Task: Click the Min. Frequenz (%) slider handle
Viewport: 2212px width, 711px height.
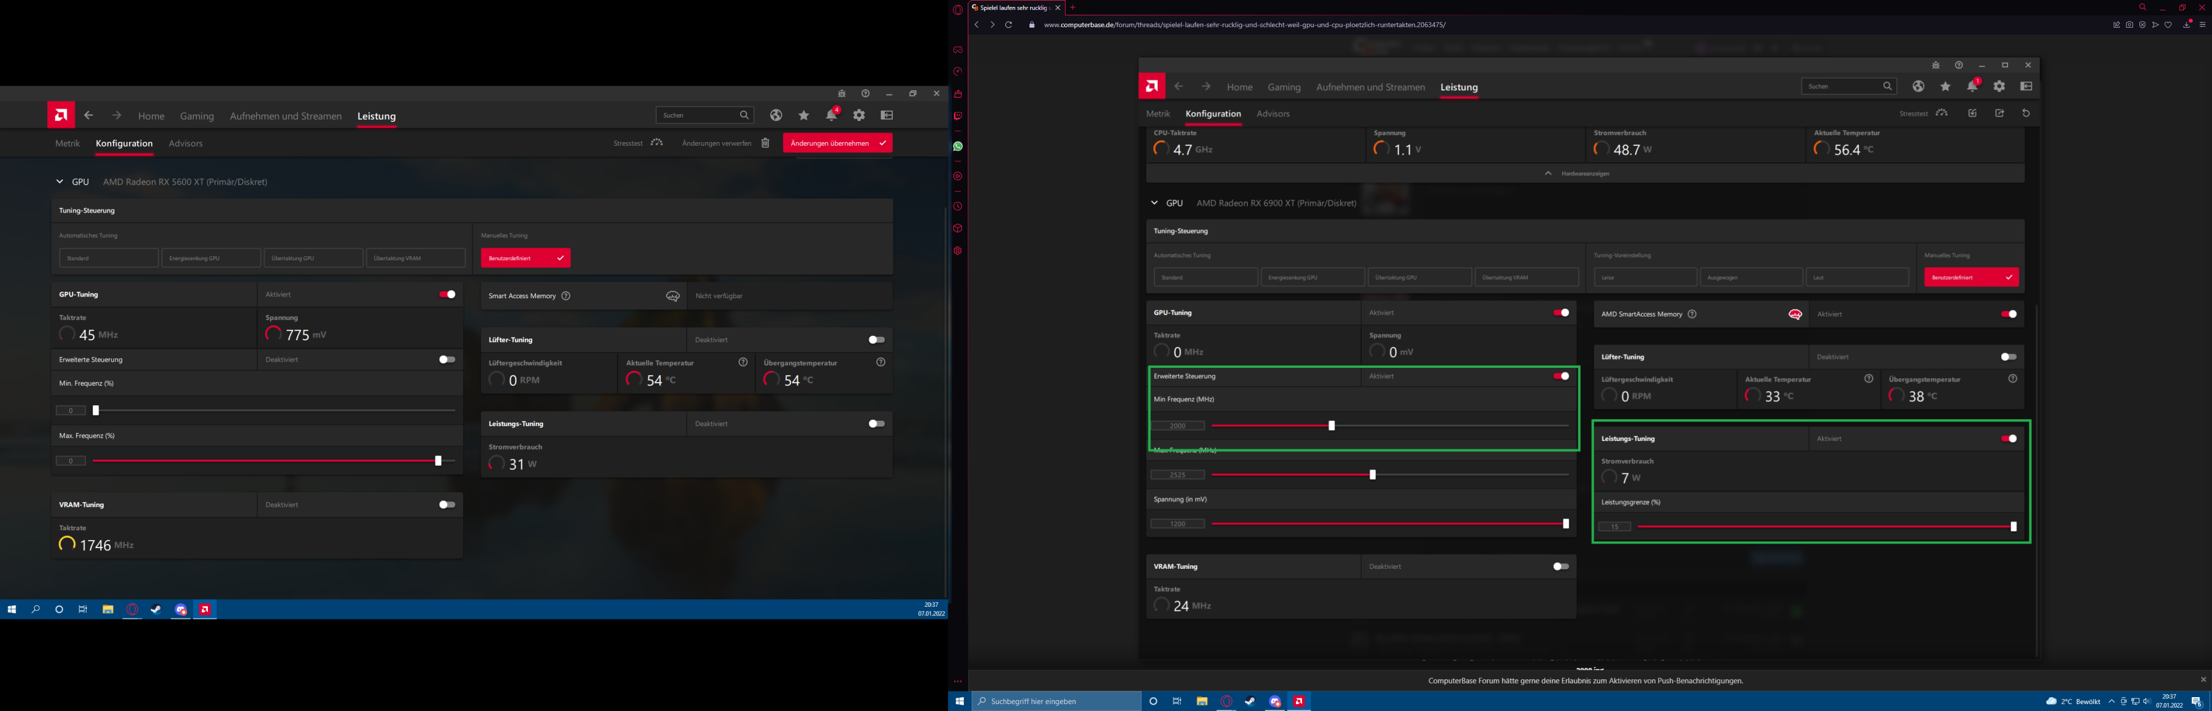Action: (96, 410)
